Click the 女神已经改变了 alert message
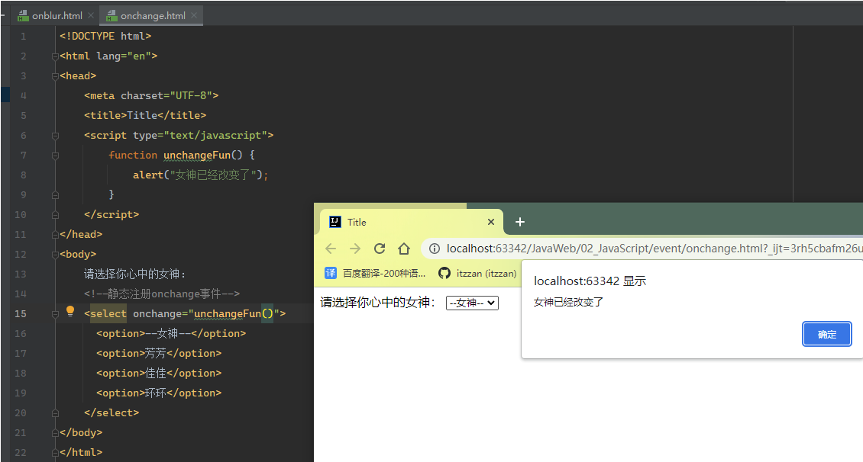The width and height of the screenshot is (863, 462). pos(568,302)
